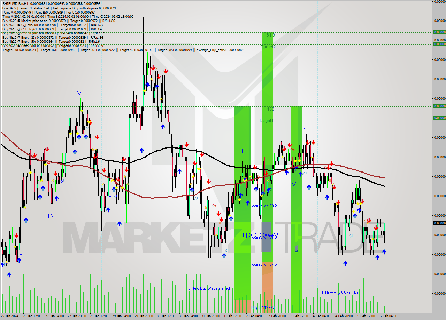The image size is (446, 320).
Task: Click the '100' Fibonacci level label
Action: pyautogui.click(x=271, y=109)
